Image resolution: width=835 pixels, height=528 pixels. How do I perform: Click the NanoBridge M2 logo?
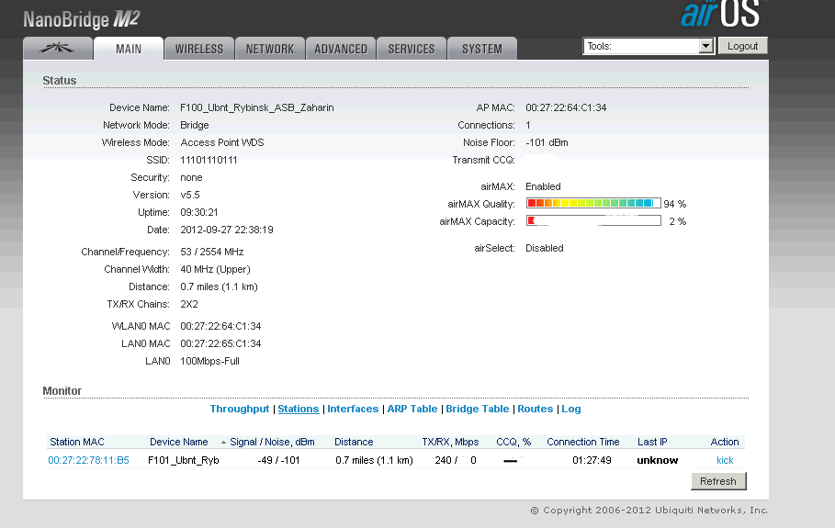(x=82, y=19)
